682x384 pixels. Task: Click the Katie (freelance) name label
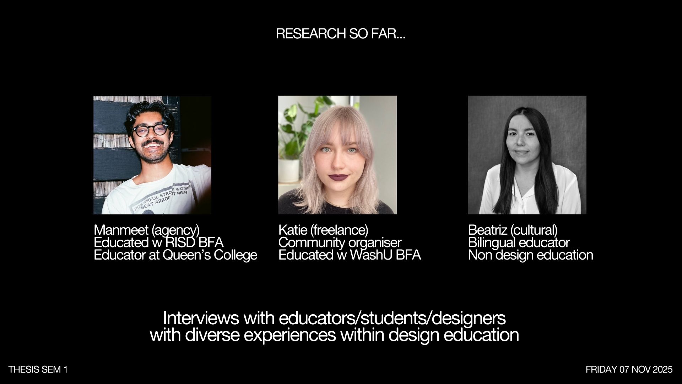[323, 230]
